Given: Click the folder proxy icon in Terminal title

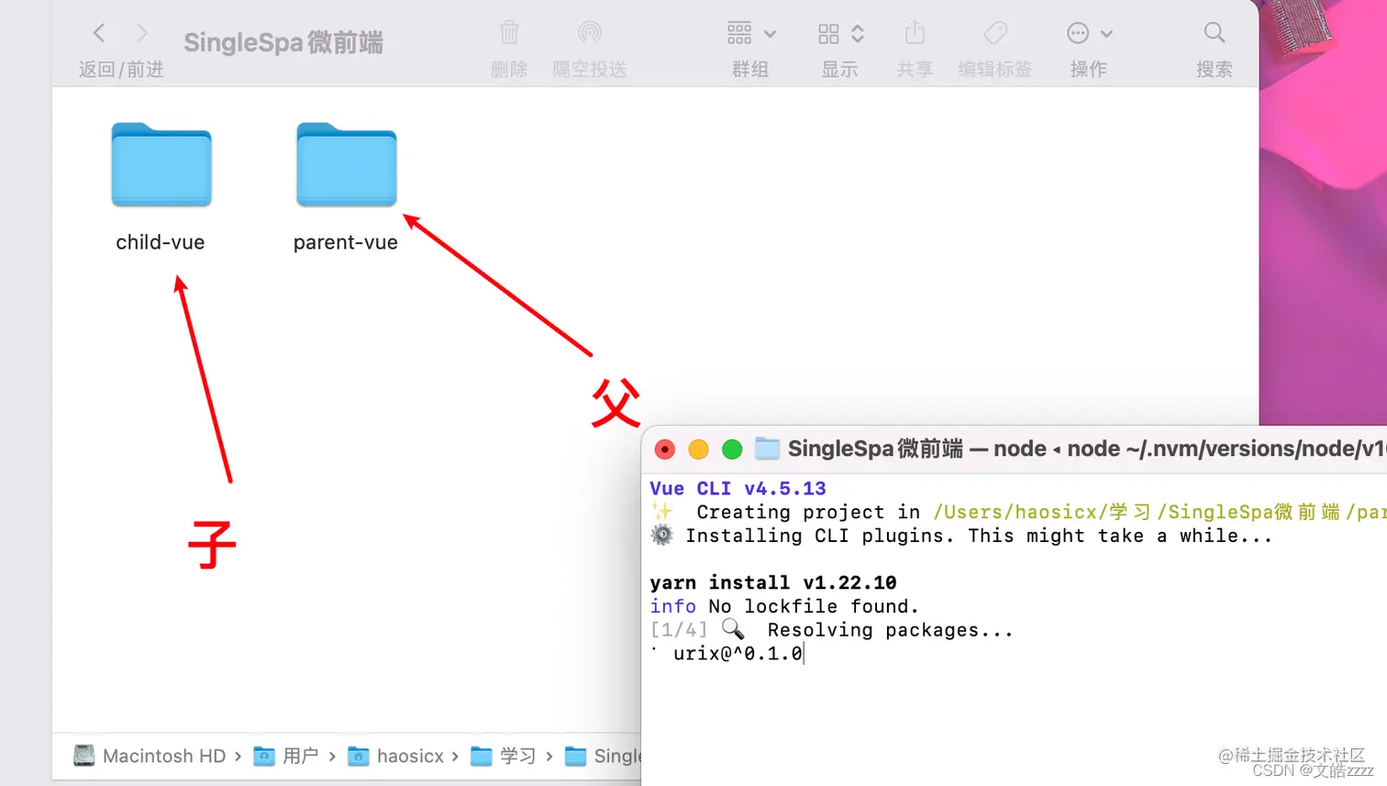Looking at the screenshot, I should [x=767, y=448].
